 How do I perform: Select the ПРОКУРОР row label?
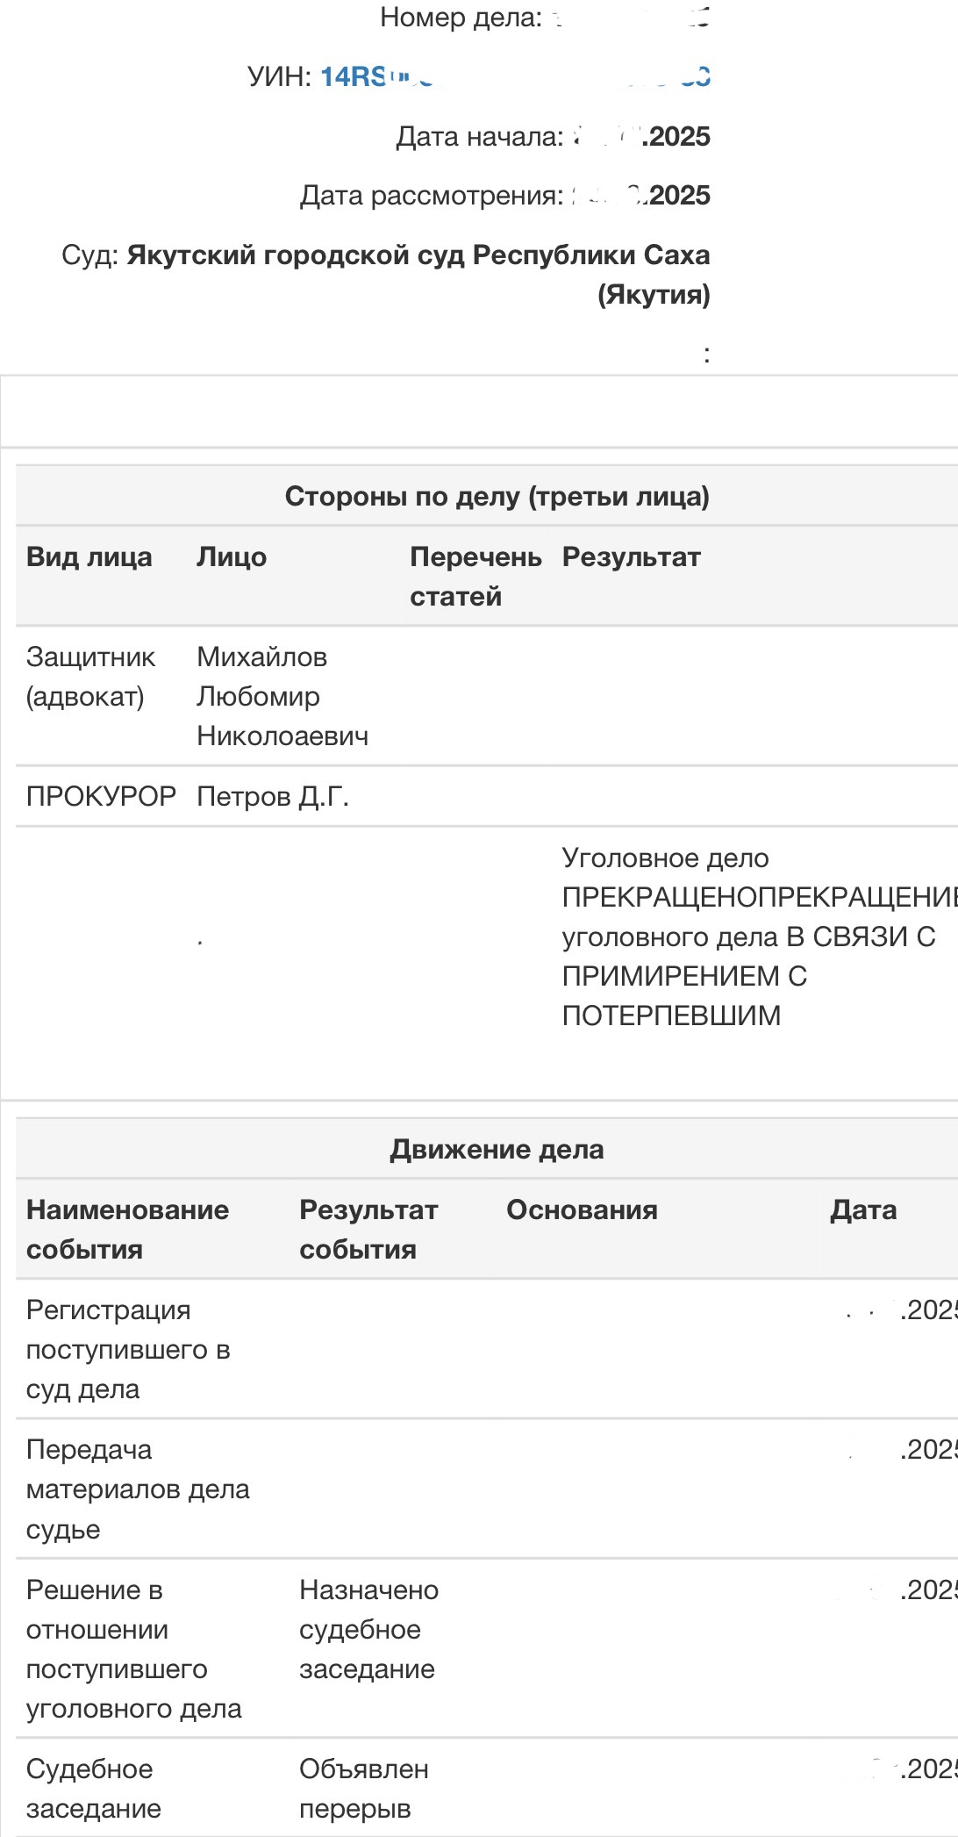(101, 796)
